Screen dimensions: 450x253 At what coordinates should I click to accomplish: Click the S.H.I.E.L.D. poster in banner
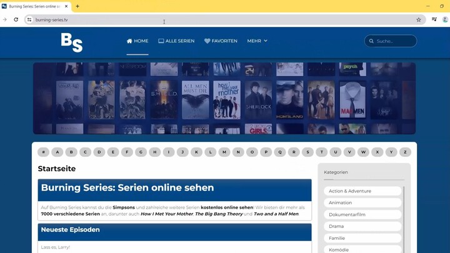pos(164,100)
